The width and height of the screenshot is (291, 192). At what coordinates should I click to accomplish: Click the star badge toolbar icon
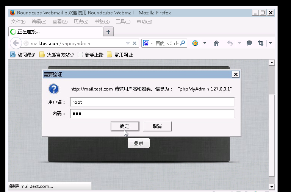(195, 43)
